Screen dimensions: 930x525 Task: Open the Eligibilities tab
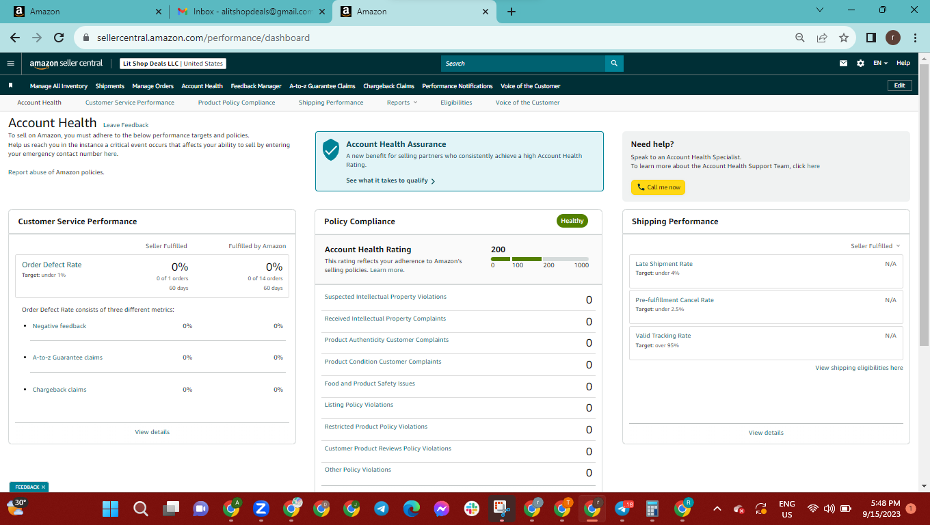pos(456,103)
